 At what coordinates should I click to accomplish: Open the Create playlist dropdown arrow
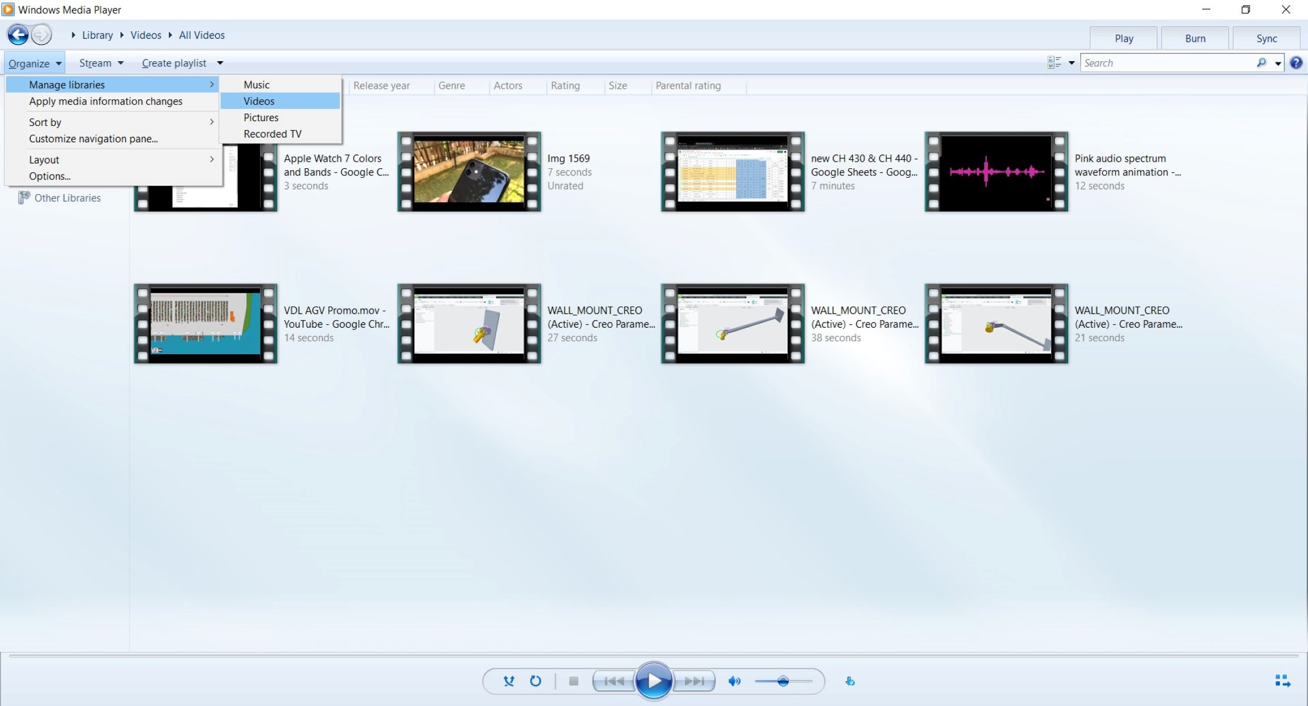(220, 63)
